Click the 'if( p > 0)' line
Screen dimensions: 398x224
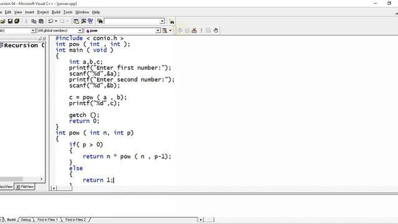[86, 145]
